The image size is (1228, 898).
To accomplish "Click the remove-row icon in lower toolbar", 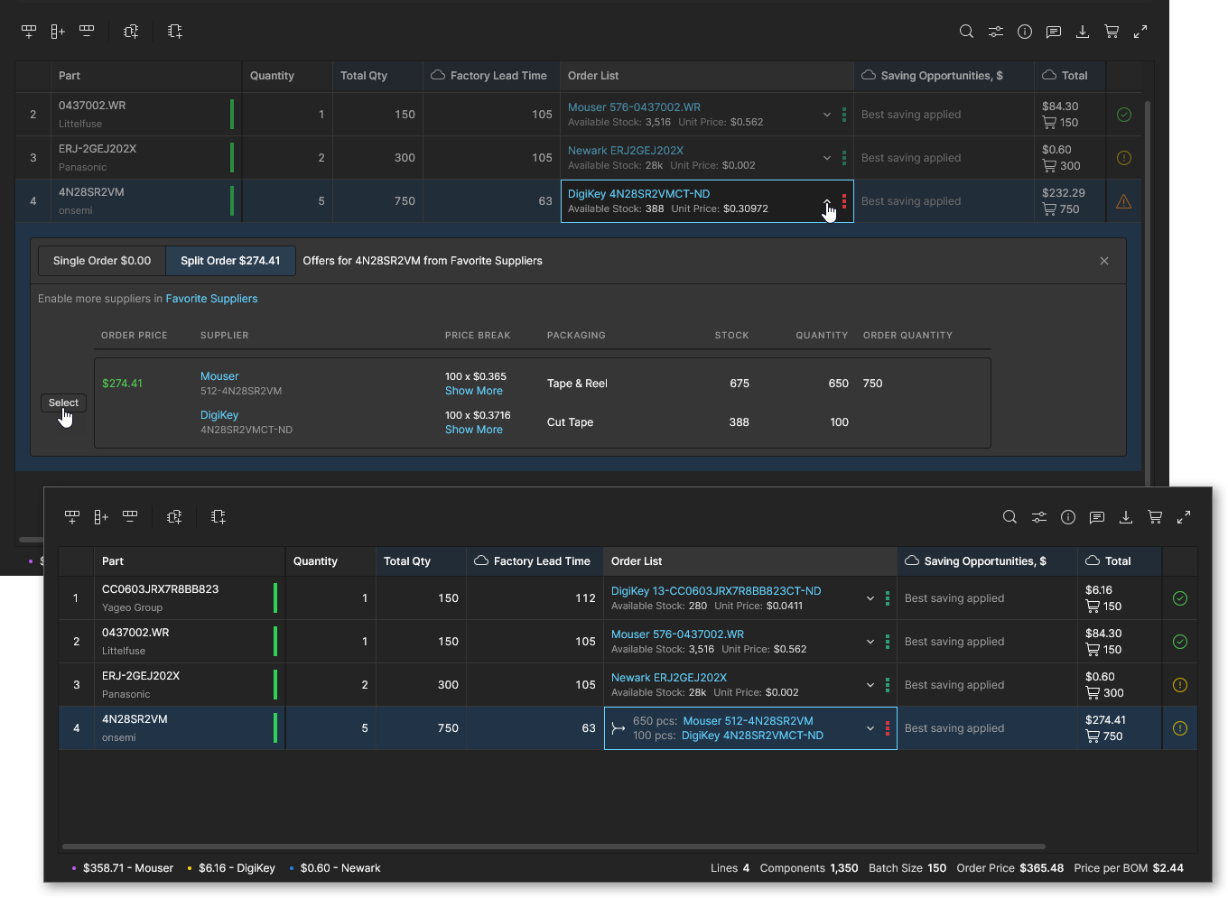I will (130, 516).
